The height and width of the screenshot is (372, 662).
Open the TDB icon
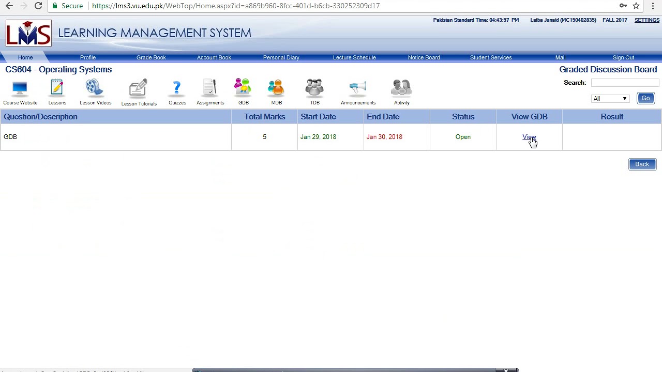point(314,88)
